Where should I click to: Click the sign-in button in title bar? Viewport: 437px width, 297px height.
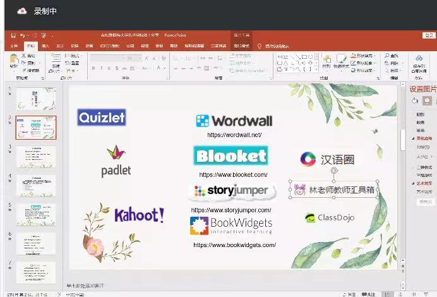[429, 35]
